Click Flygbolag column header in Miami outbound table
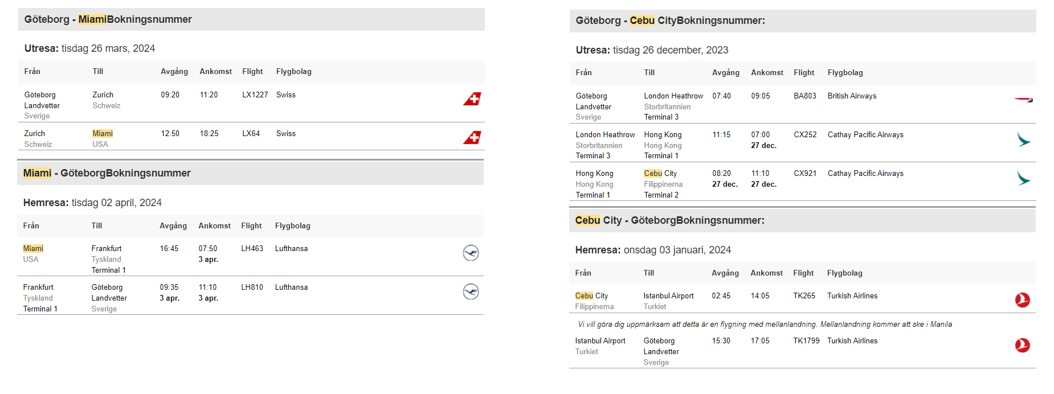The image size is (1054, 394). point(293,72)
